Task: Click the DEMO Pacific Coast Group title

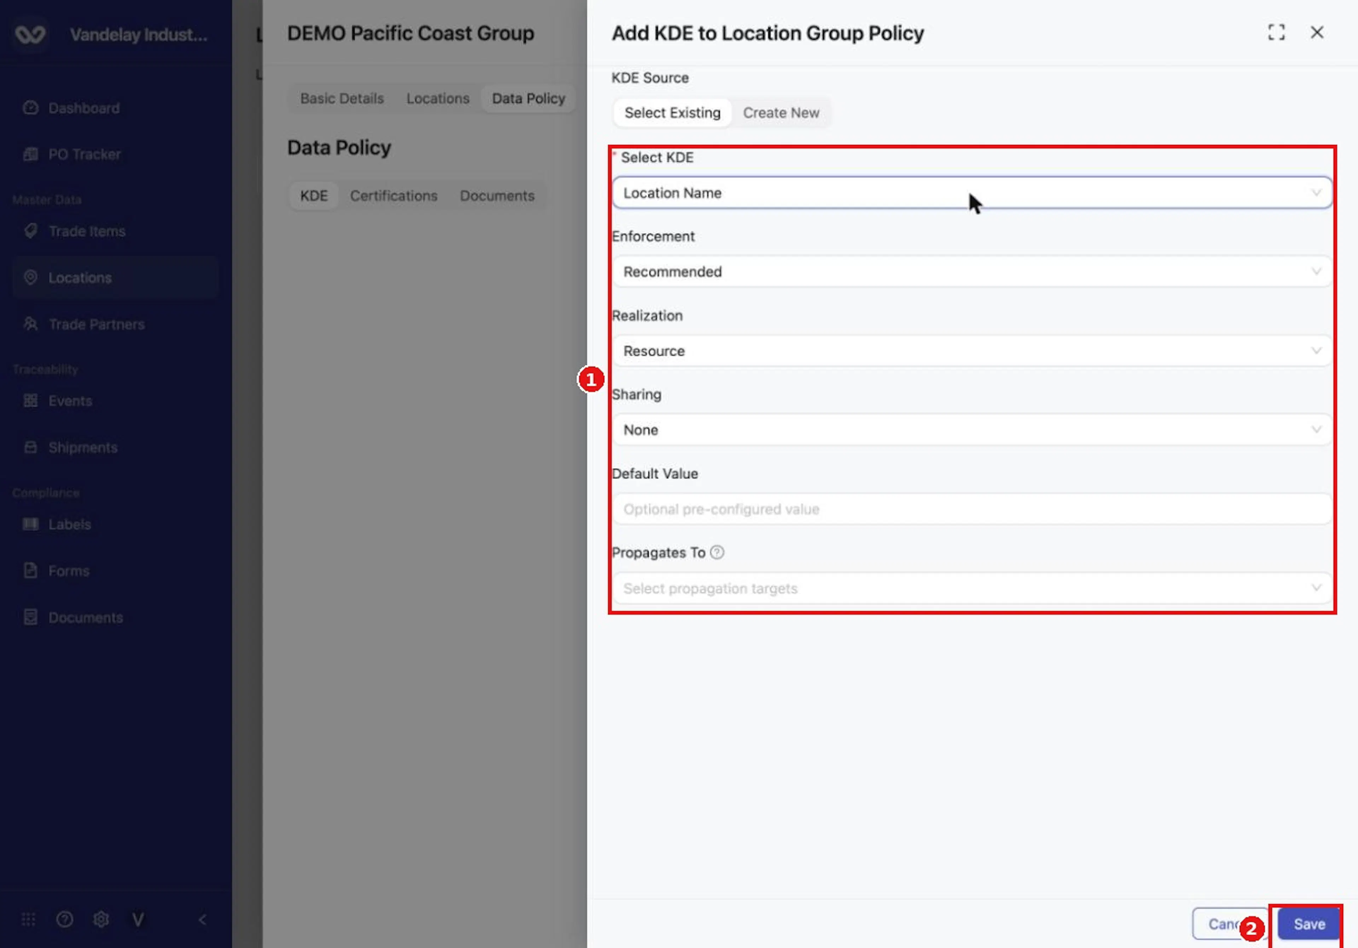Action: [411, 33]
